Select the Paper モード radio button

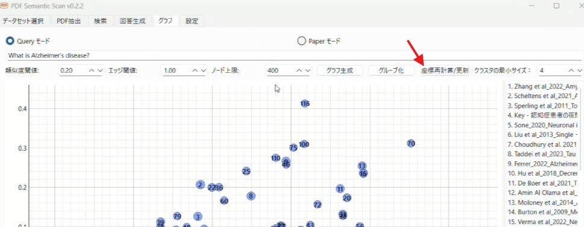(x=301, y=41)
